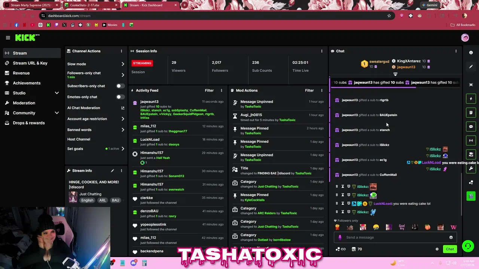Toggle Subscribers-only chat

tap(120, 86)
